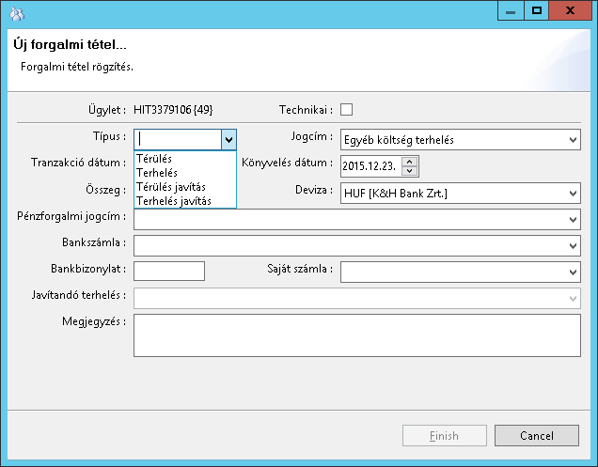This screenshot has height=467, width=598.
Task: Choose Terhelés in the dropdown list
Action: (x=157, y=173)
